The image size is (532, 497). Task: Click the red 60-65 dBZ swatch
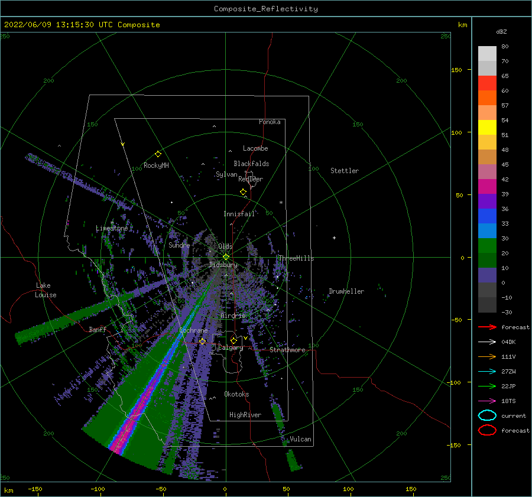tap(487, 83)
